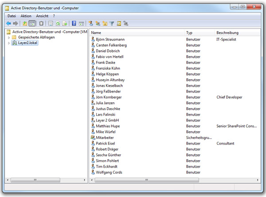Open the Aktion menu
The width and height of the screenshot is (266, 197).
(26, 16)
